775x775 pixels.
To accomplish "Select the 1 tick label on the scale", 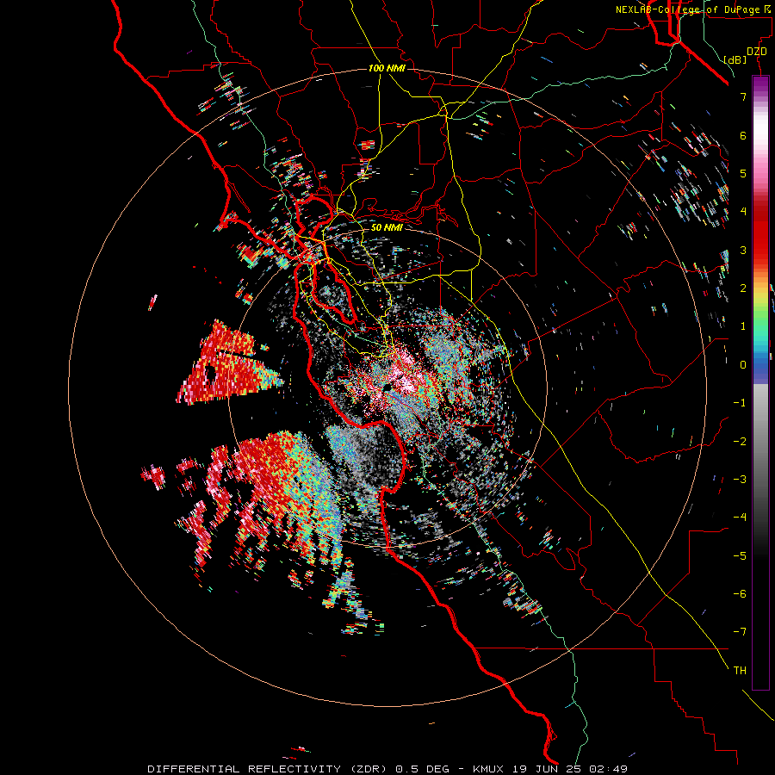I will (x=743, y=326).
